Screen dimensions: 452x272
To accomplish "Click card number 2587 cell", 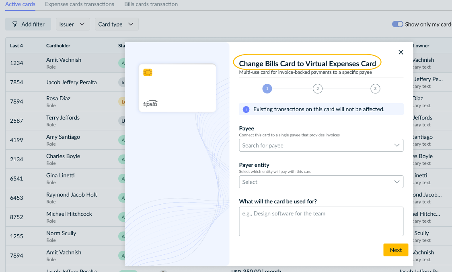I will pyautogui.click(x=16, y=121).
